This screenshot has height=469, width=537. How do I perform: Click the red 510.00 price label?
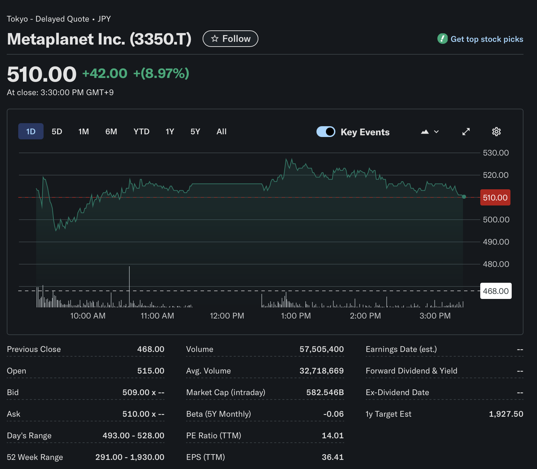(495, 198)
